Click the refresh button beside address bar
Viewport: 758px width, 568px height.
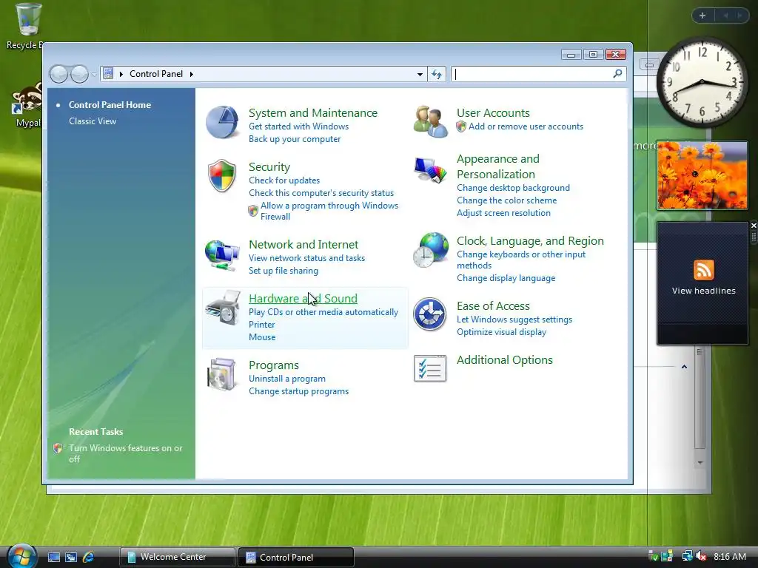pos(437,75)
